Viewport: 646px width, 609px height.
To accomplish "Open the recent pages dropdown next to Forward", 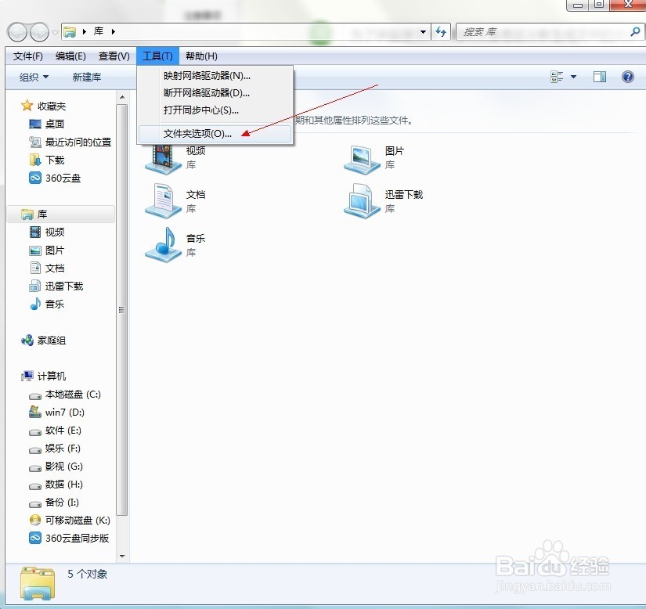I will click(x=56, y=33).
